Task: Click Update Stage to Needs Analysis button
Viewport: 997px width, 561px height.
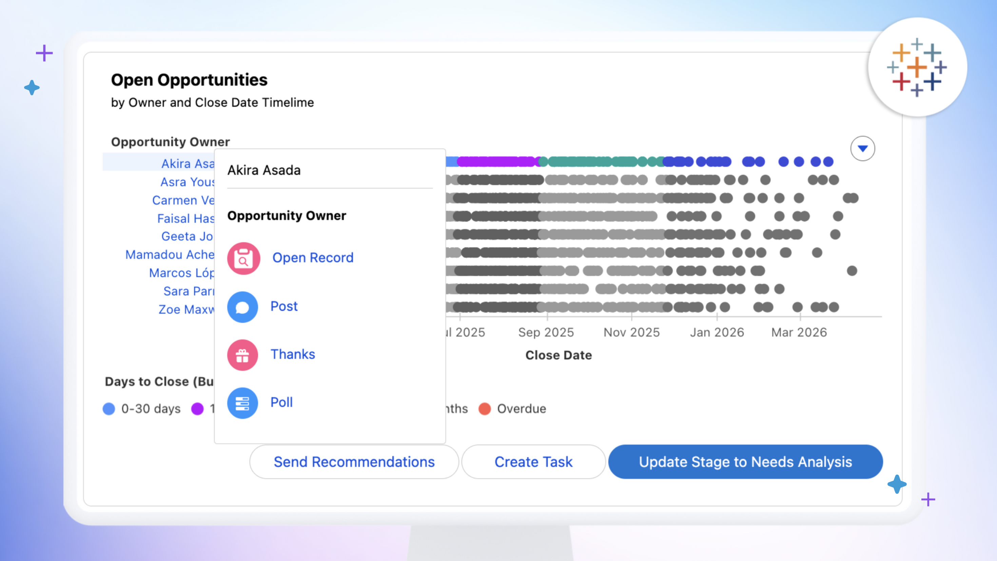Action: pyautogui.click(x=745, y=462)
